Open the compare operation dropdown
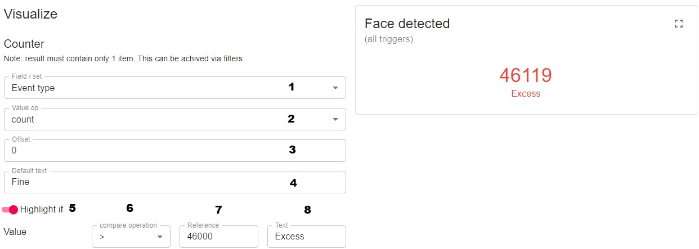 tap(131, 237)
